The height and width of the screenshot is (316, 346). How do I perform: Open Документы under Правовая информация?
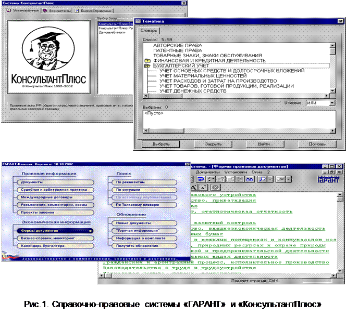click(55, 182)
